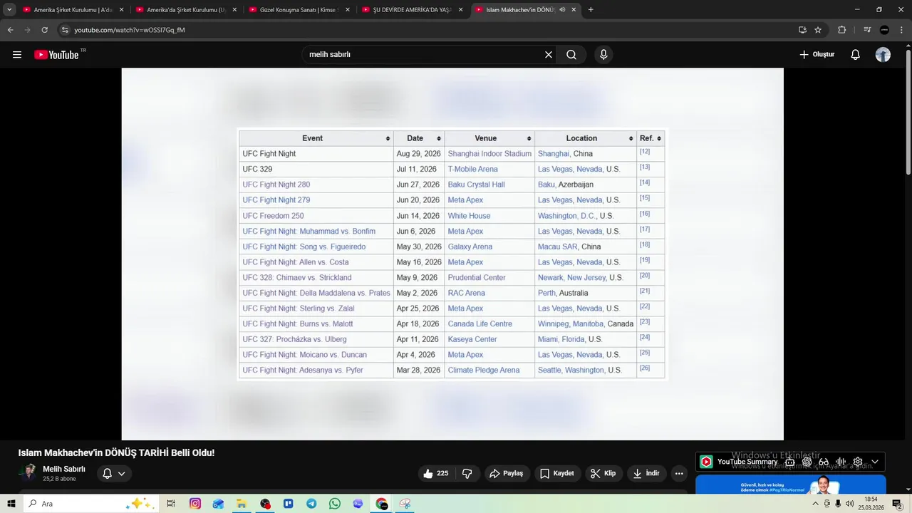Switch to 'Amerika'da Şirket Kurulumu' tab
The image size is (912, 513).
pos(187,10)
